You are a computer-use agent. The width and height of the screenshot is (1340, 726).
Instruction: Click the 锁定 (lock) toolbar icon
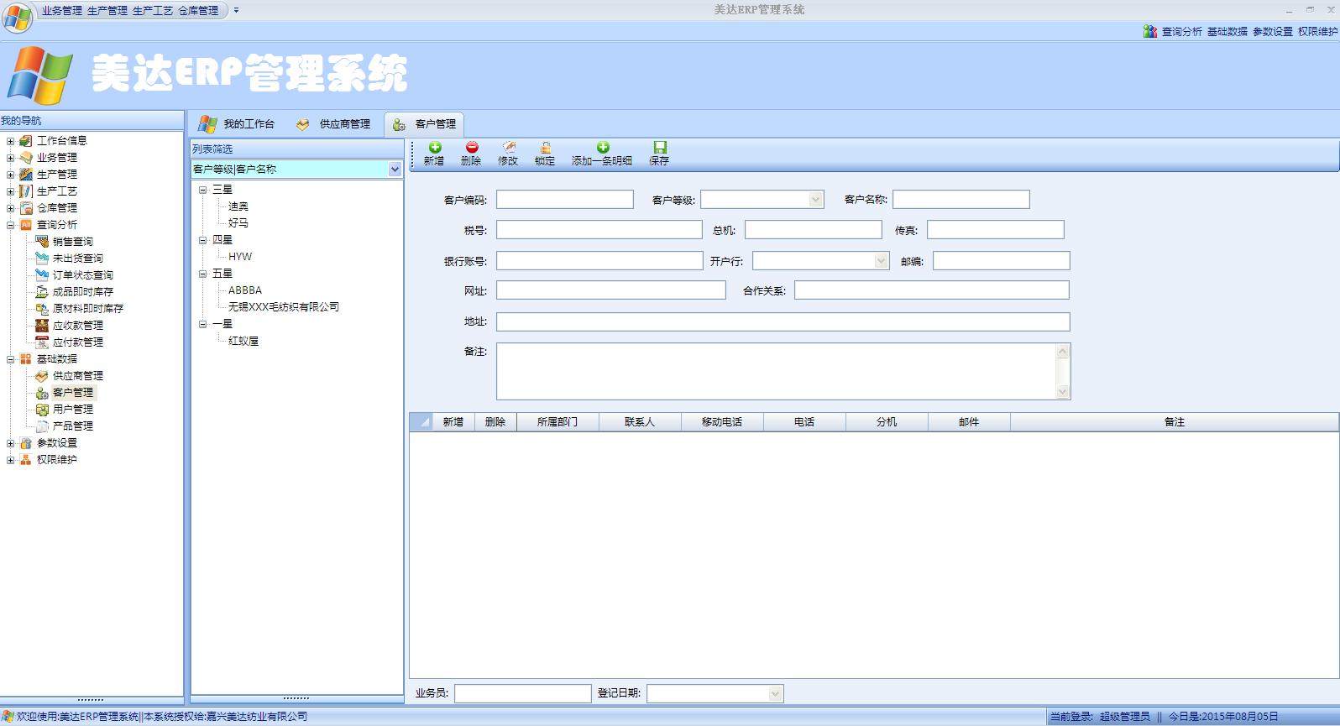point(545,154)
